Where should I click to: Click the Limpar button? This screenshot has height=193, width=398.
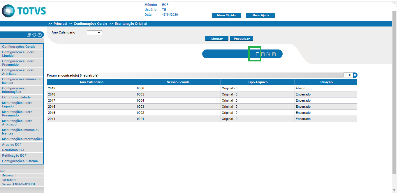click(x=217, y=38)
